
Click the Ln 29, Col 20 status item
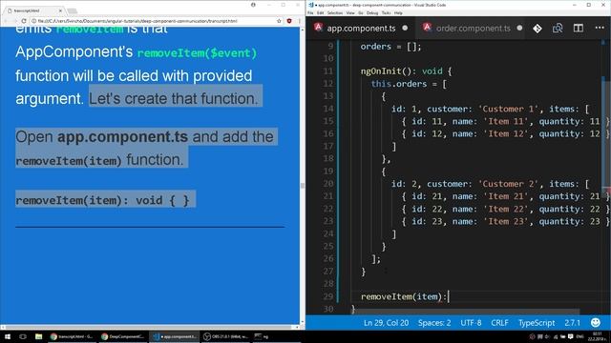tap(386, 323)
